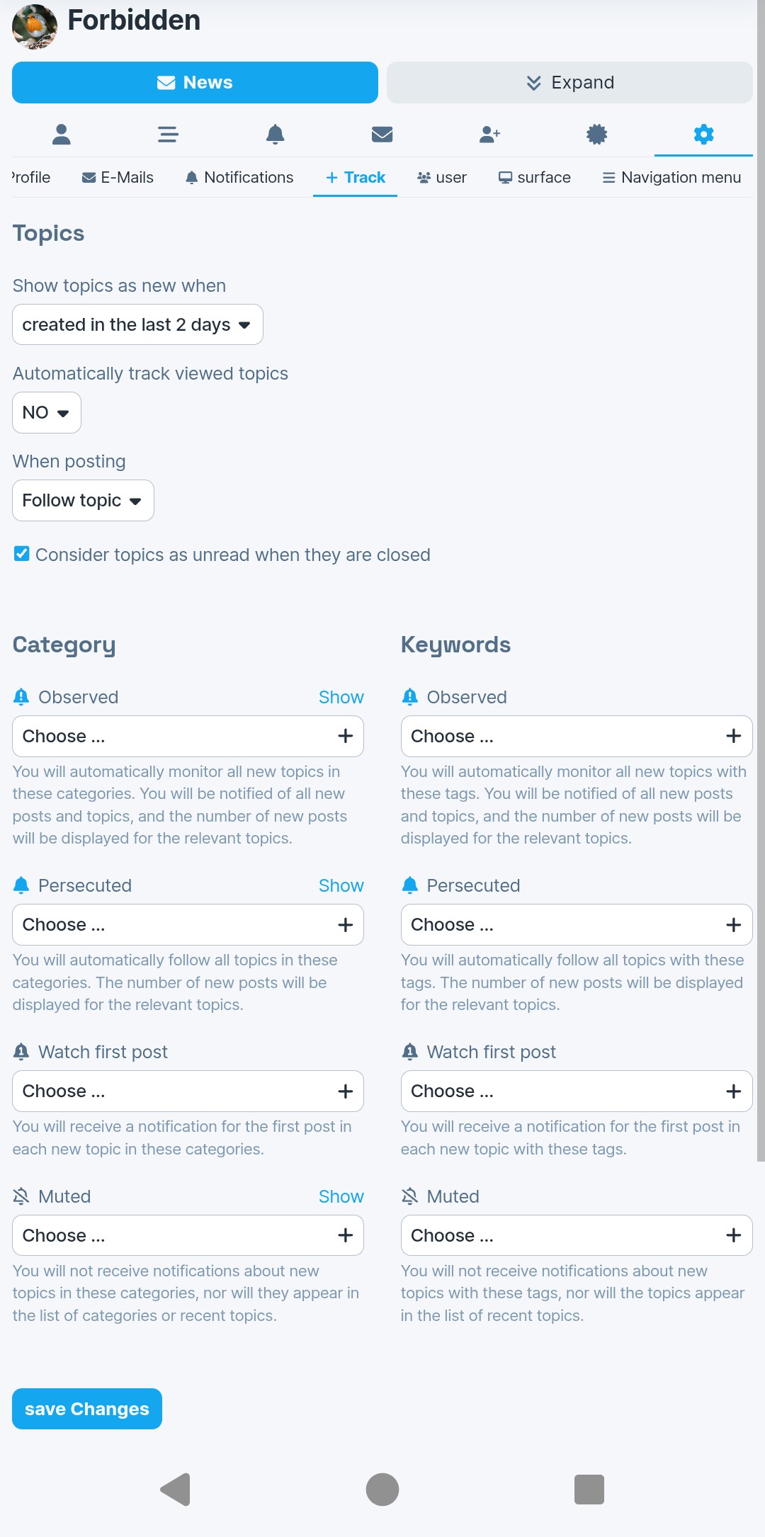Screen dimensions: 765x1537
Task: Open the gear preferences icon tab
Action: [x=703, y=135]
